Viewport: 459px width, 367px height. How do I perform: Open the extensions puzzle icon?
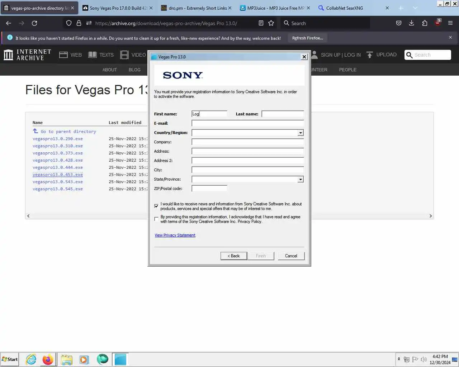(425, 23)
